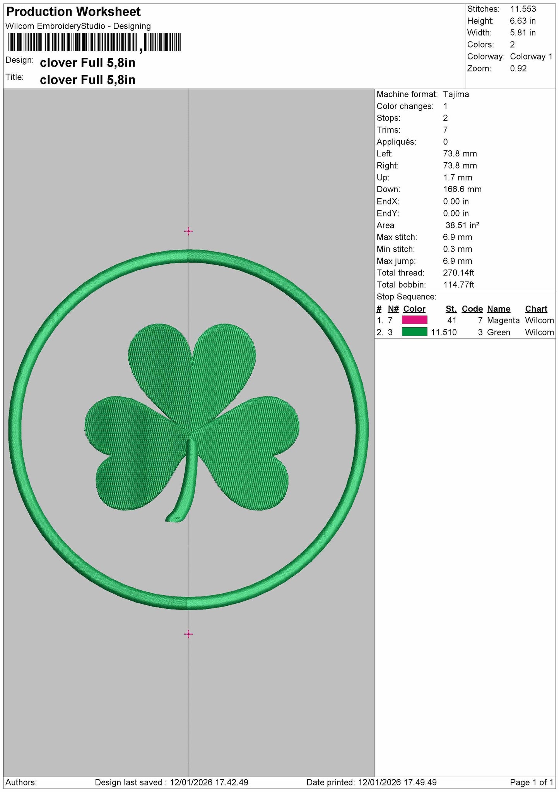Image resolution: width=559 pixels, height=792 pixels.
Task: Click the Appliqués value 0
Action: (x=446, y=142)
